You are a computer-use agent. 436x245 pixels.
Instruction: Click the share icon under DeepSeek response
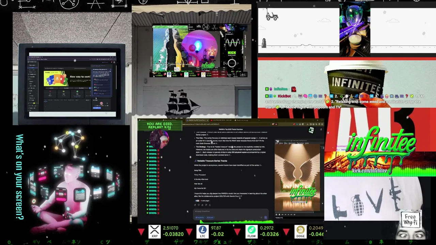pyautogui.click(x=210, y=205)
